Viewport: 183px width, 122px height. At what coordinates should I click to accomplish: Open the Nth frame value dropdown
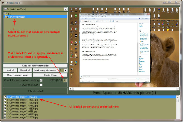pyautogui.click(x=65, y=70)
